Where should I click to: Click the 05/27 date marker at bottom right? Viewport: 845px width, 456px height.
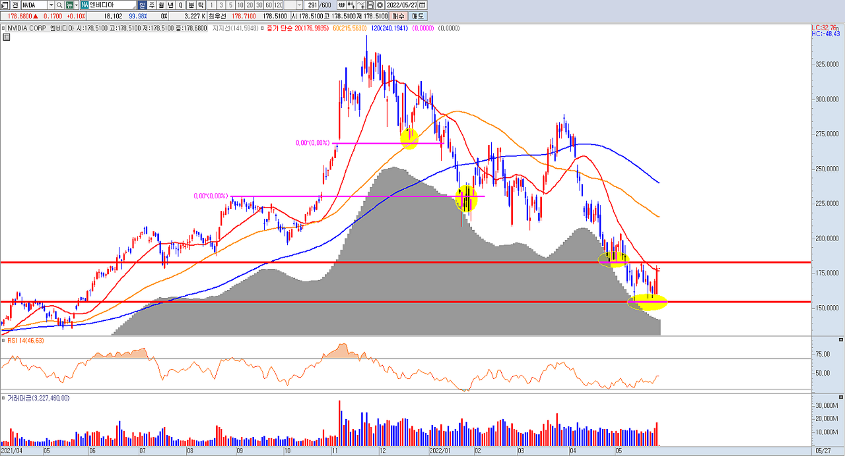pyautogui.click(x=823, y=451)
